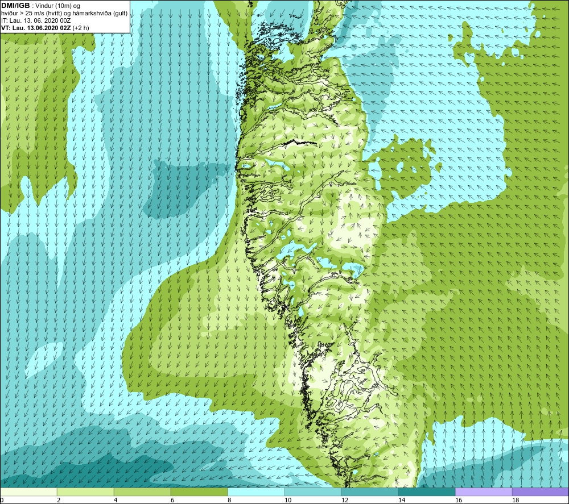Click the legend value "0"
Viewport: 569px width, 504px height.
click(2, 500)
